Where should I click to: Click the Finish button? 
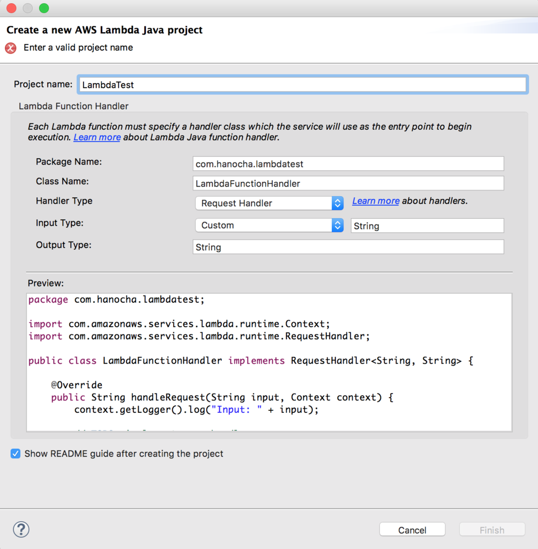492,530
